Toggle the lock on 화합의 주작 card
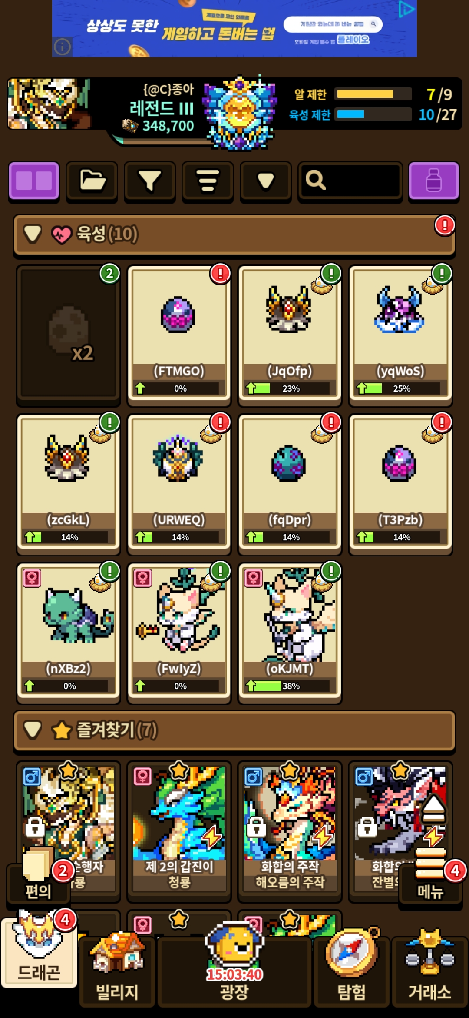 (x=256, y=827)
